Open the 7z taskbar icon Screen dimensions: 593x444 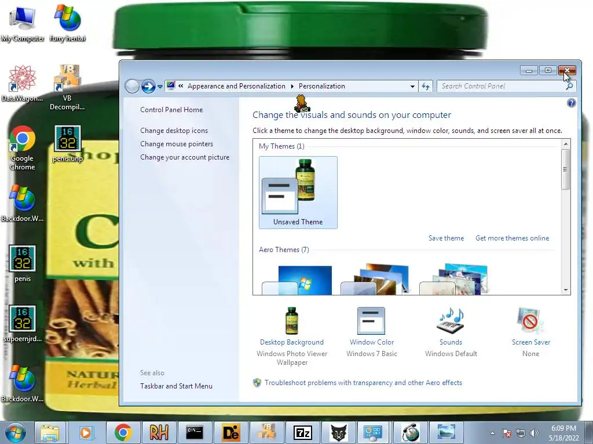(302, 432)
